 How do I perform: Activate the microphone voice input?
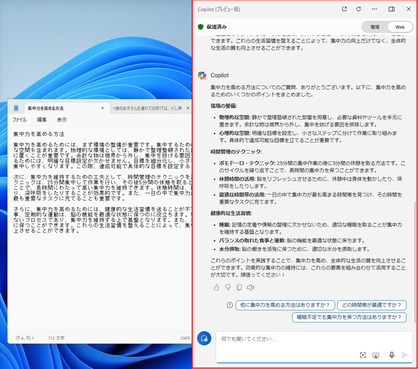[391, 355]
